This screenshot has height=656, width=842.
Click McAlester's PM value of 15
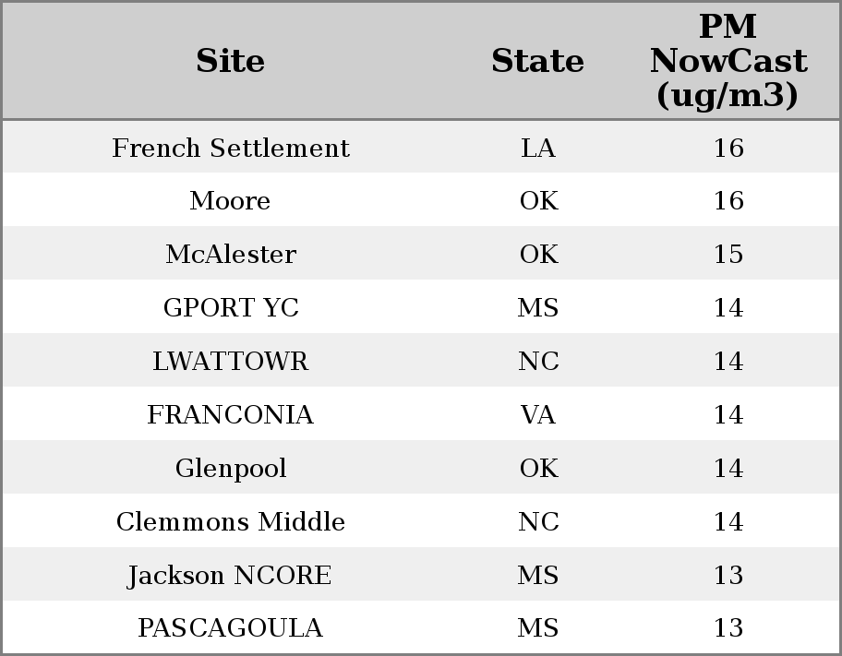tap(728, 255)
